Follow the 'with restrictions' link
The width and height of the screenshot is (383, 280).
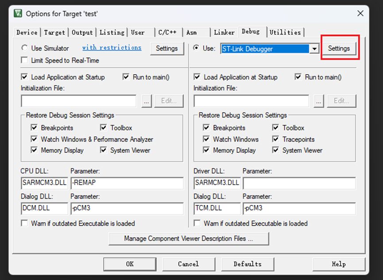[x=112, y=48]
